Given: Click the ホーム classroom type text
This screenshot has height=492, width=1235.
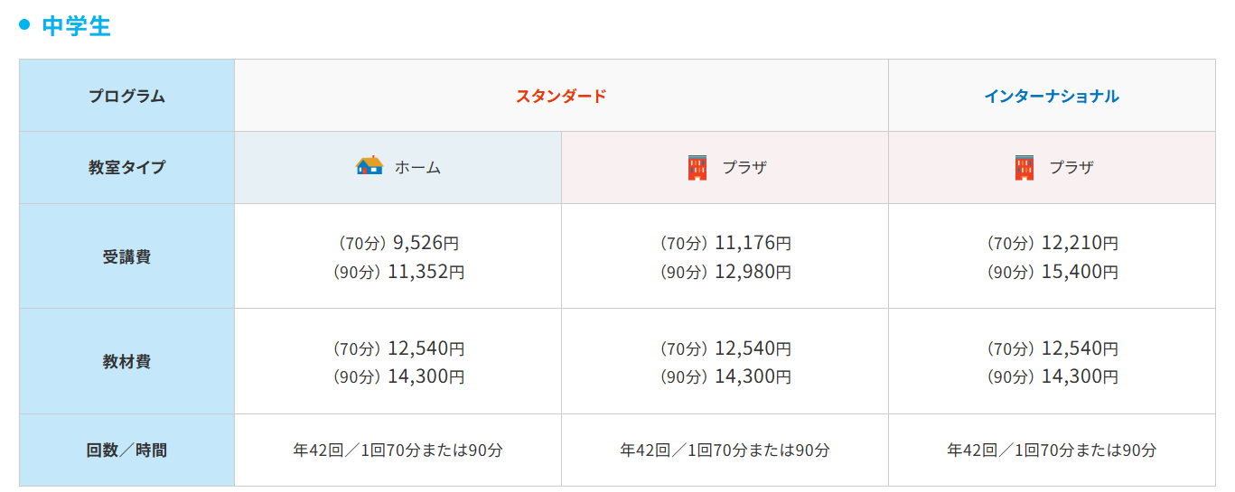Looking at the screenshot, I should [x=417, y=167].
